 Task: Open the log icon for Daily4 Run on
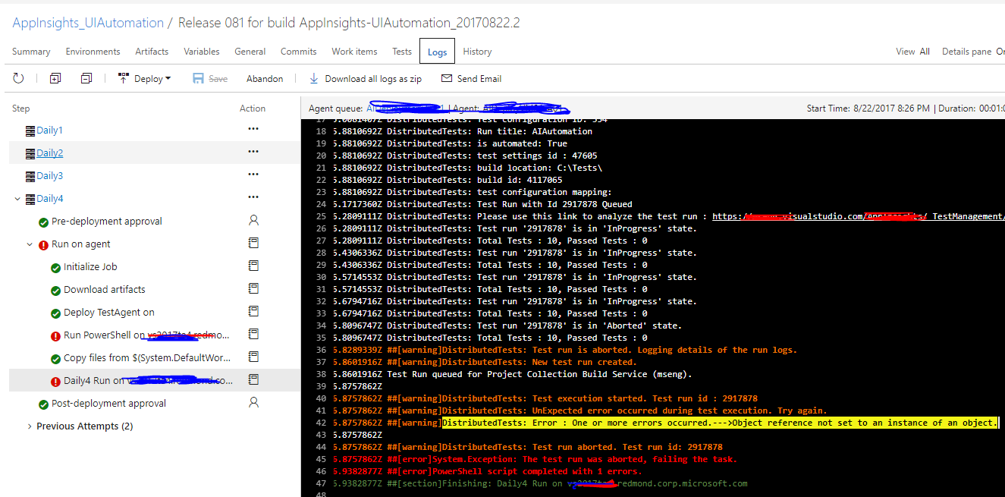(x=254, y=379)
